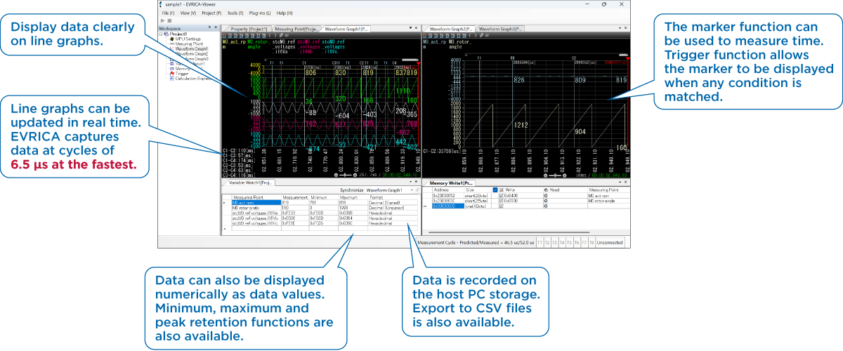Select Measuring Point node in workspace tree
The image size is (843, 351).
(189, 44)
